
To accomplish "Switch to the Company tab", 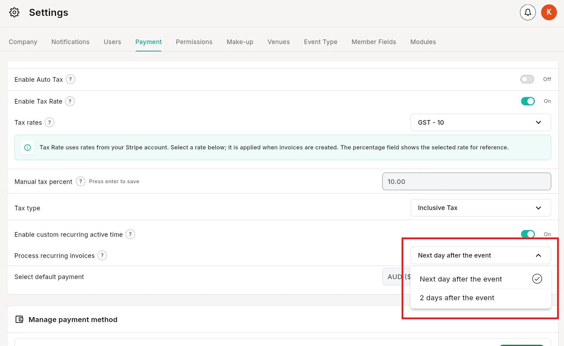I will click(x=23, y=42).
